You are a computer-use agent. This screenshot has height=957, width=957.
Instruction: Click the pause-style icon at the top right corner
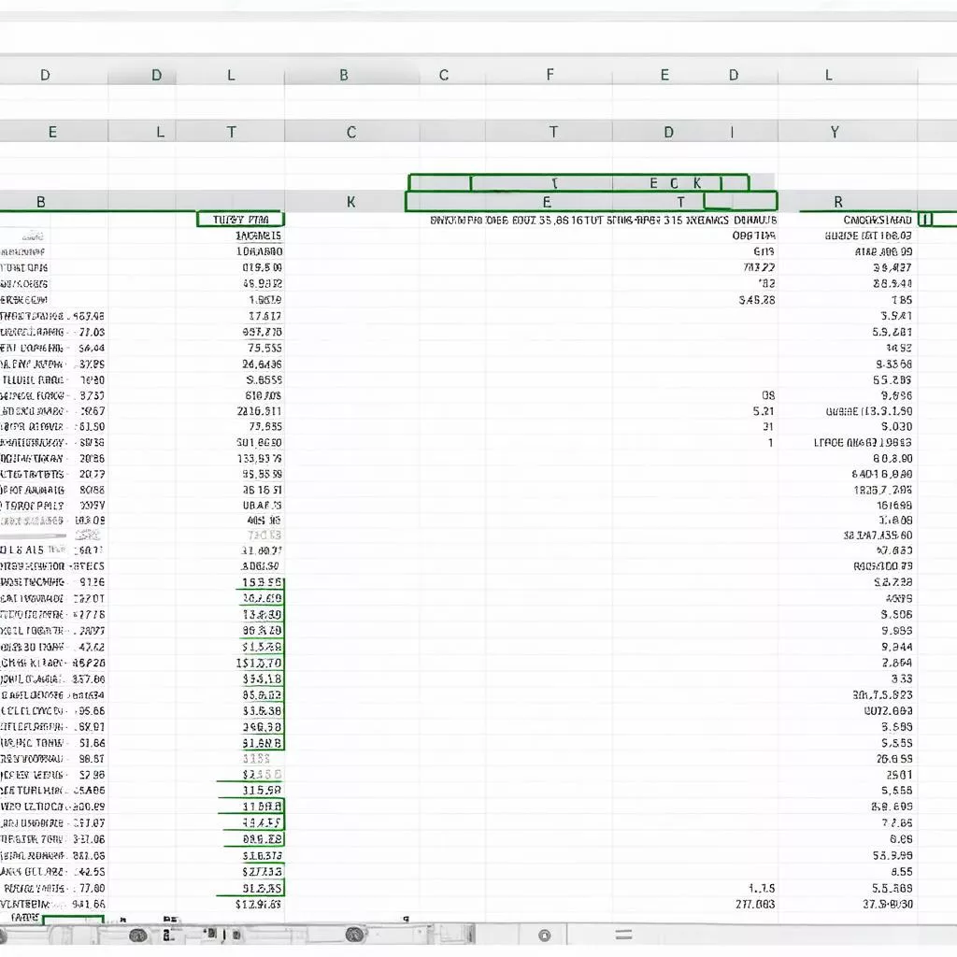click(x=925, y=221)
